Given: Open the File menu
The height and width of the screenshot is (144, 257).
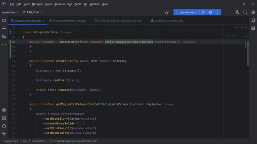Looking at the screenshot, I should (12, 4).
